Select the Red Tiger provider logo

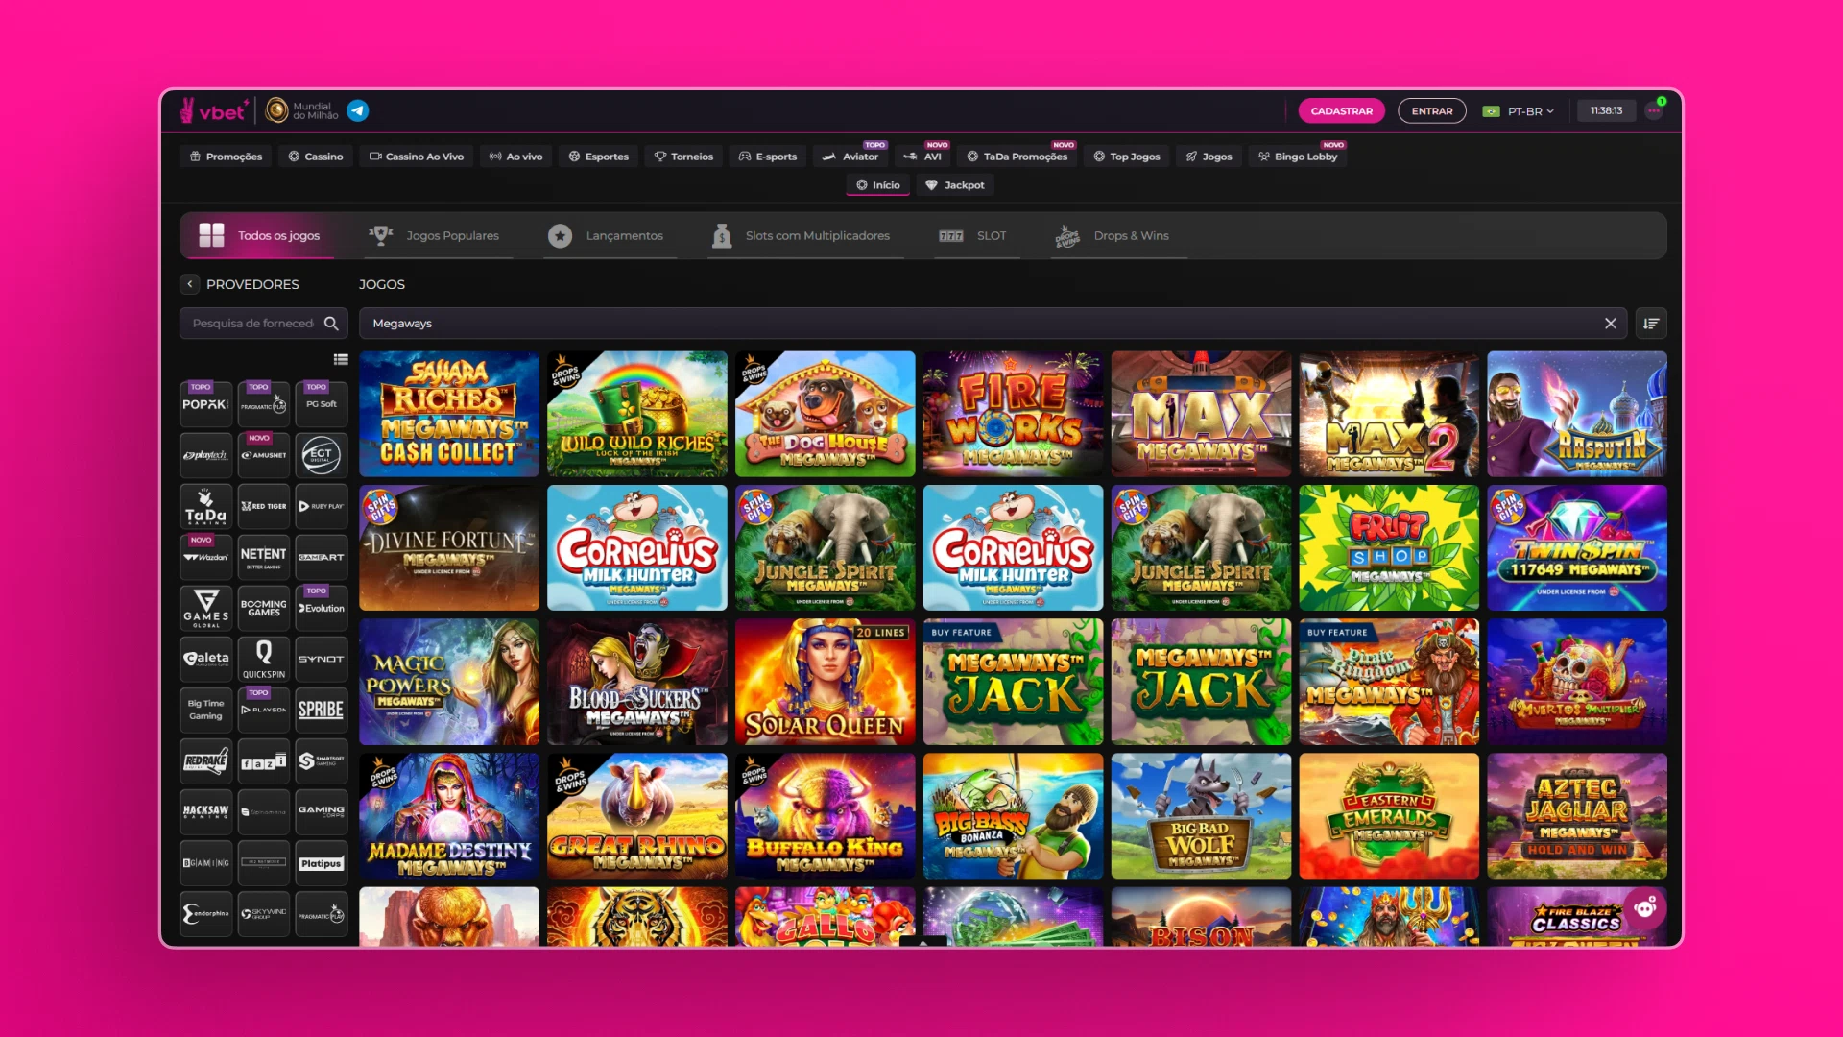click(x=264, y=506)
